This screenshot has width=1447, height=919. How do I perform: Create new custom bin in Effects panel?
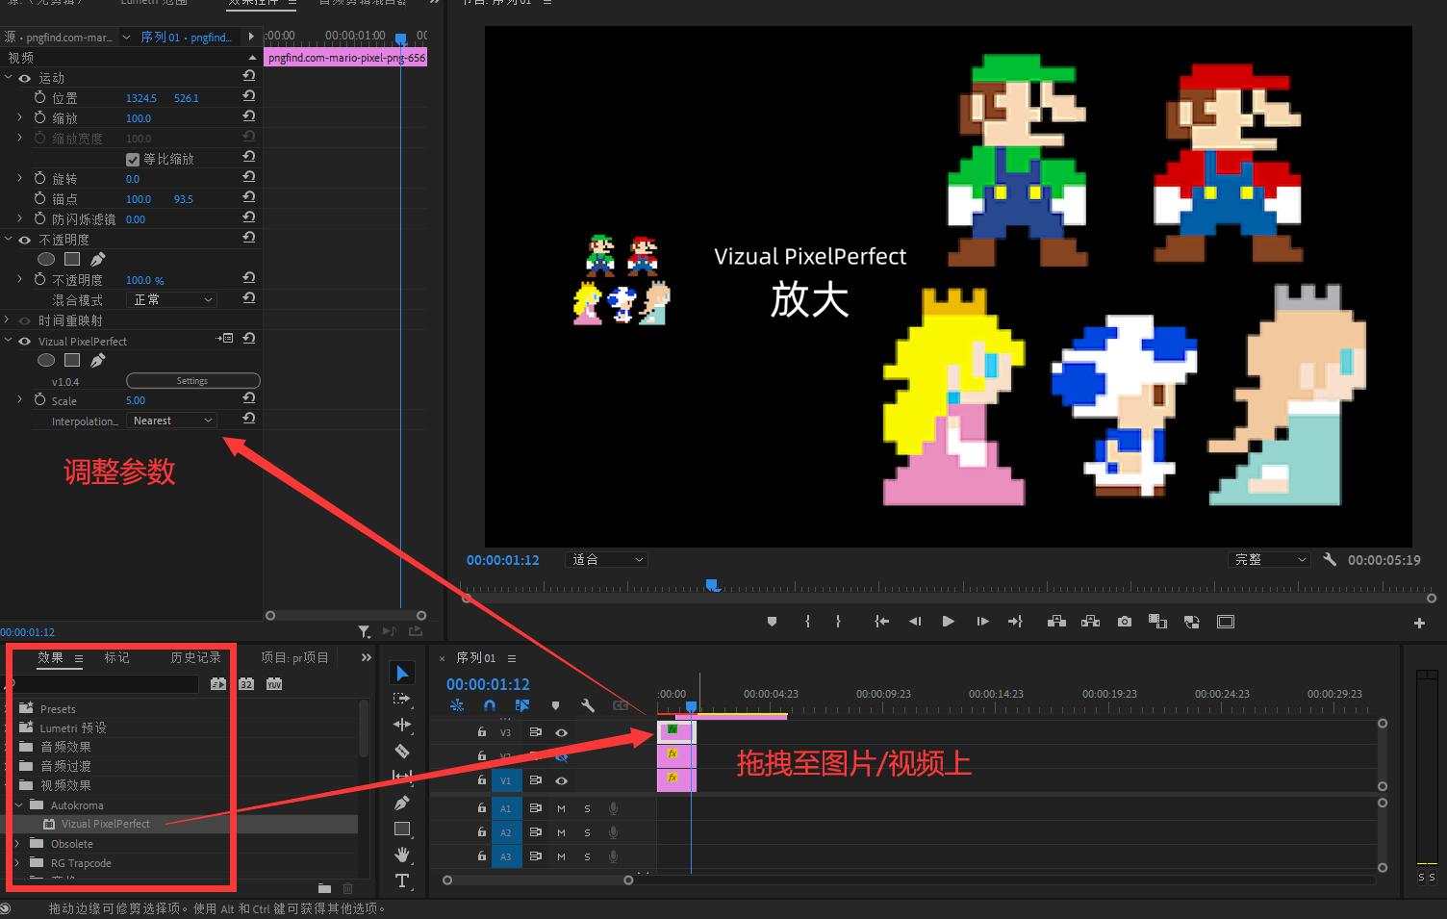[325, 888]
